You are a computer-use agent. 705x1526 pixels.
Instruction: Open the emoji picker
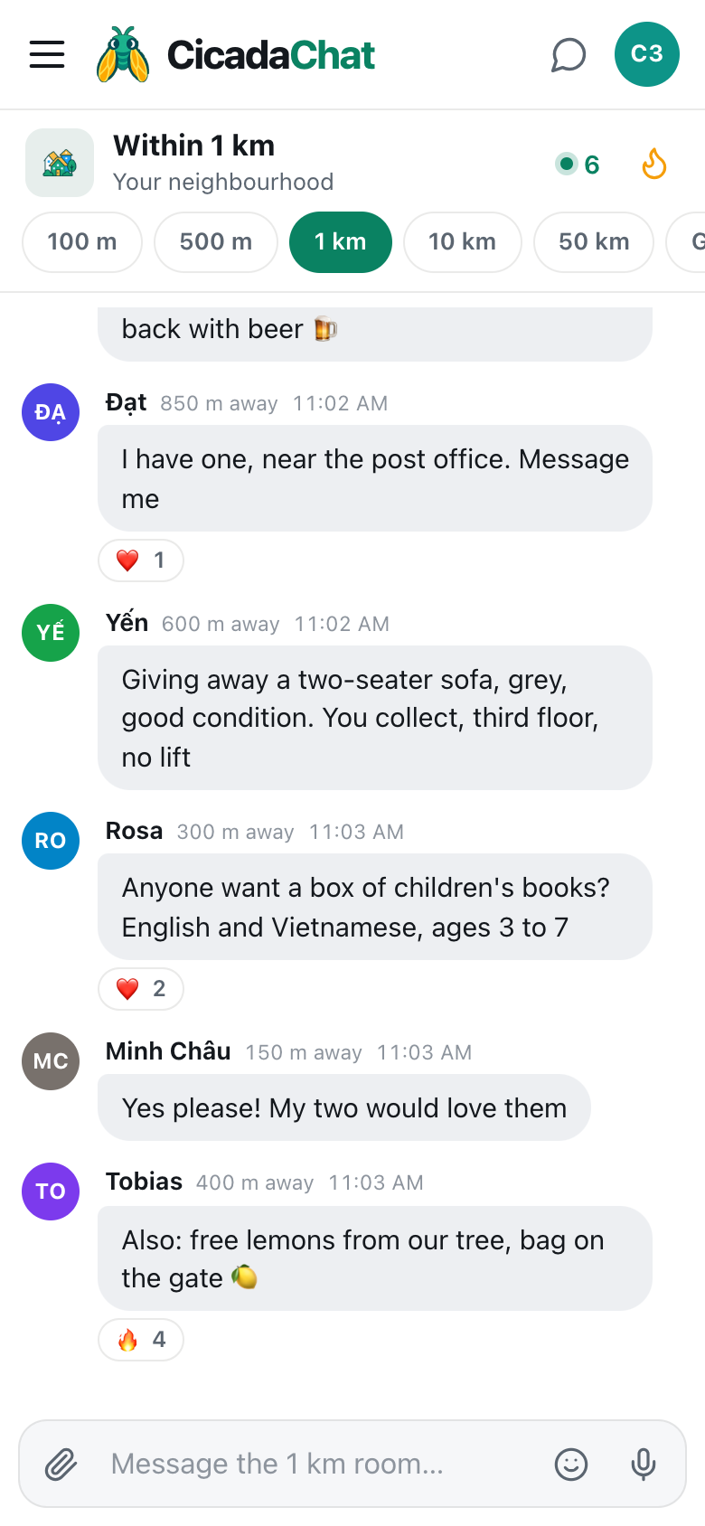(x=571, y=1464)
